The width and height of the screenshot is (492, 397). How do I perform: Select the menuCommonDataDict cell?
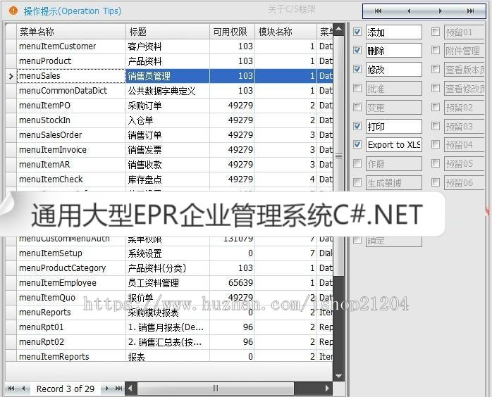coord(71,91)
